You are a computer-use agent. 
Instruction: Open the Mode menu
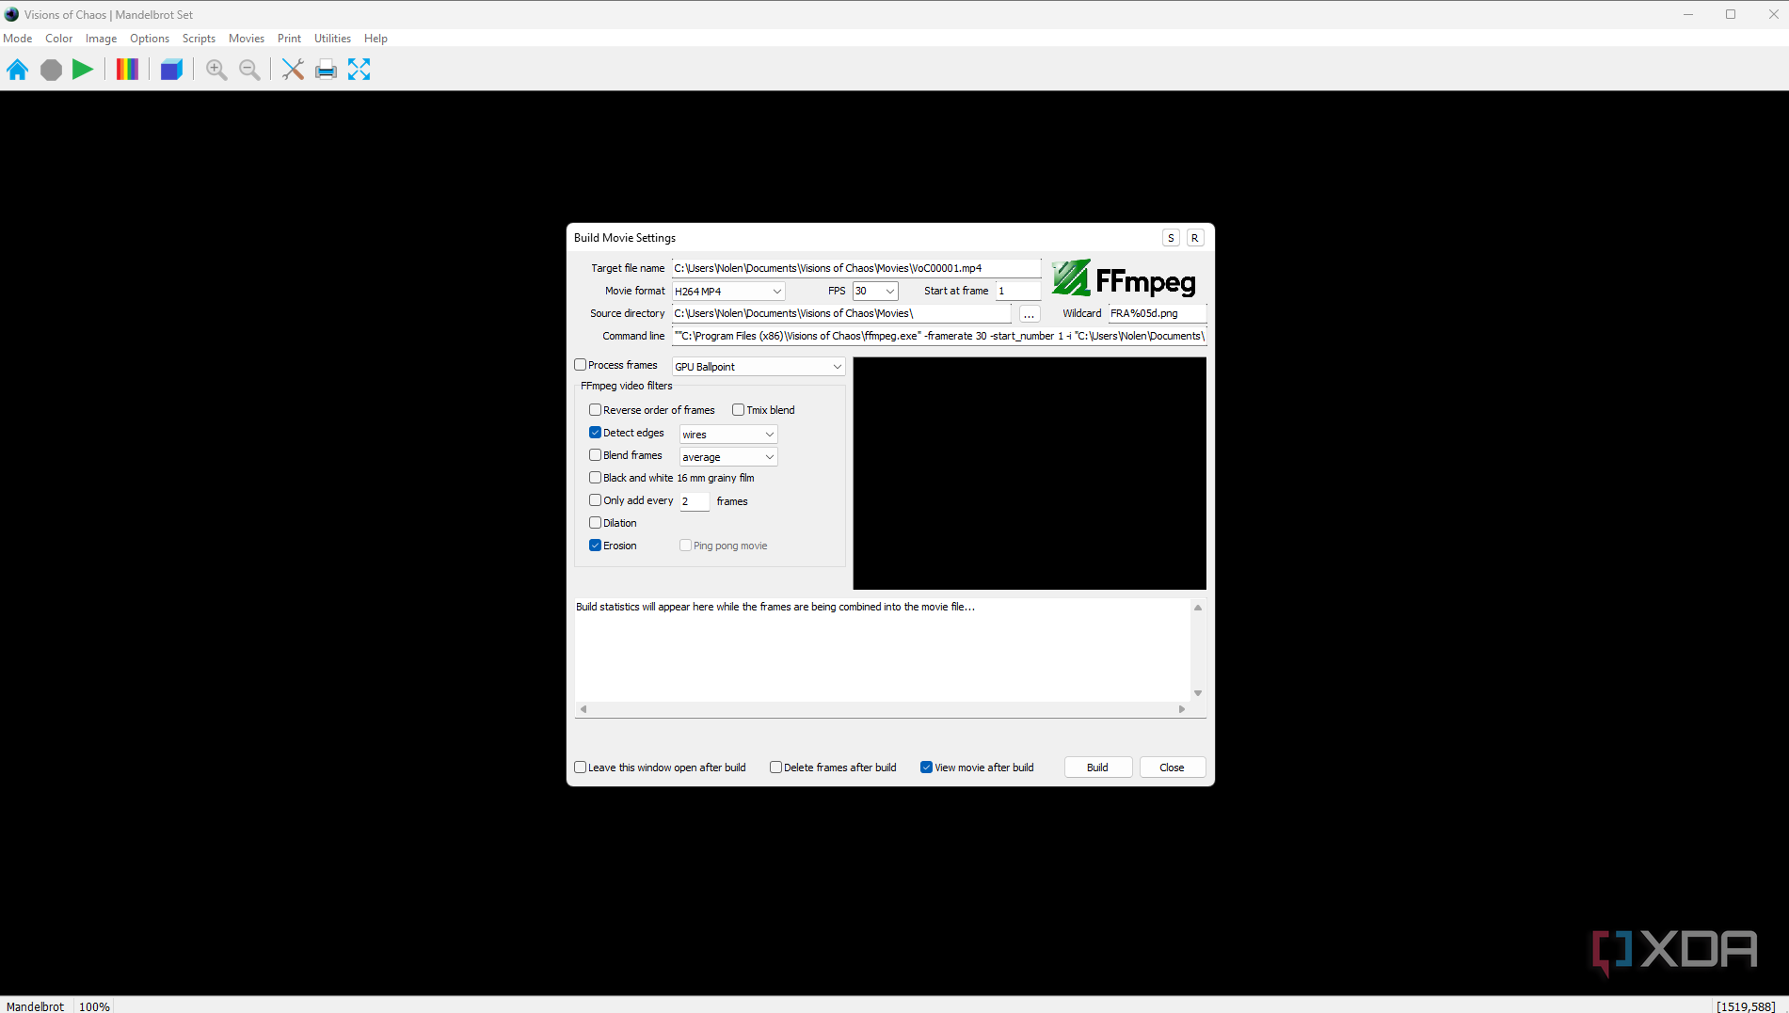(x=18, y=39)
